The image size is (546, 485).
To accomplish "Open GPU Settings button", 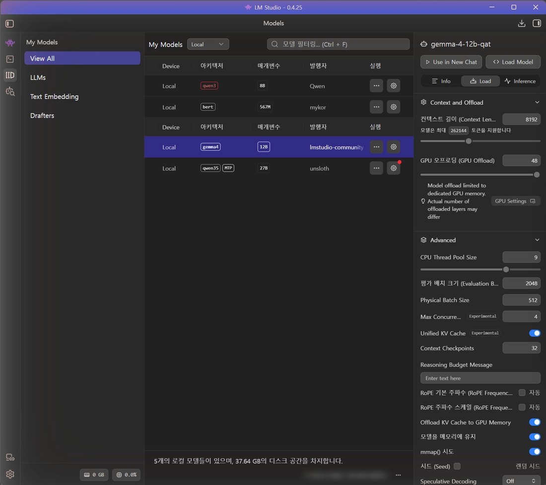I will pos(515,201).
